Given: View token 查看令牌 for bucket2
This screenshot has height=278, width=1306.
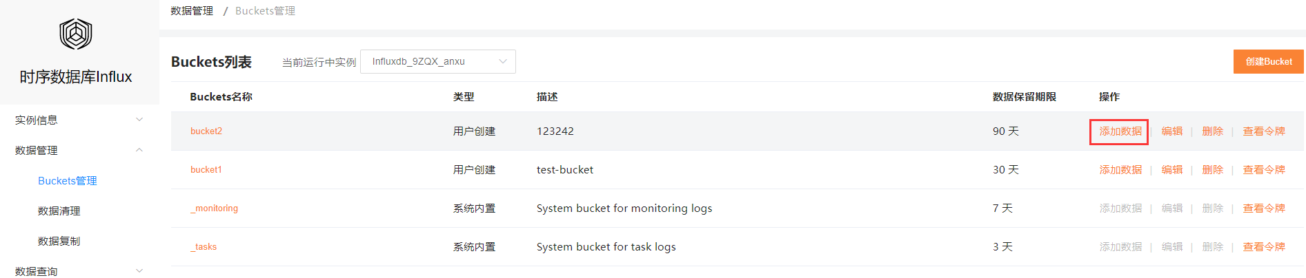Looking at the screenshot, I should point(1263,131).
